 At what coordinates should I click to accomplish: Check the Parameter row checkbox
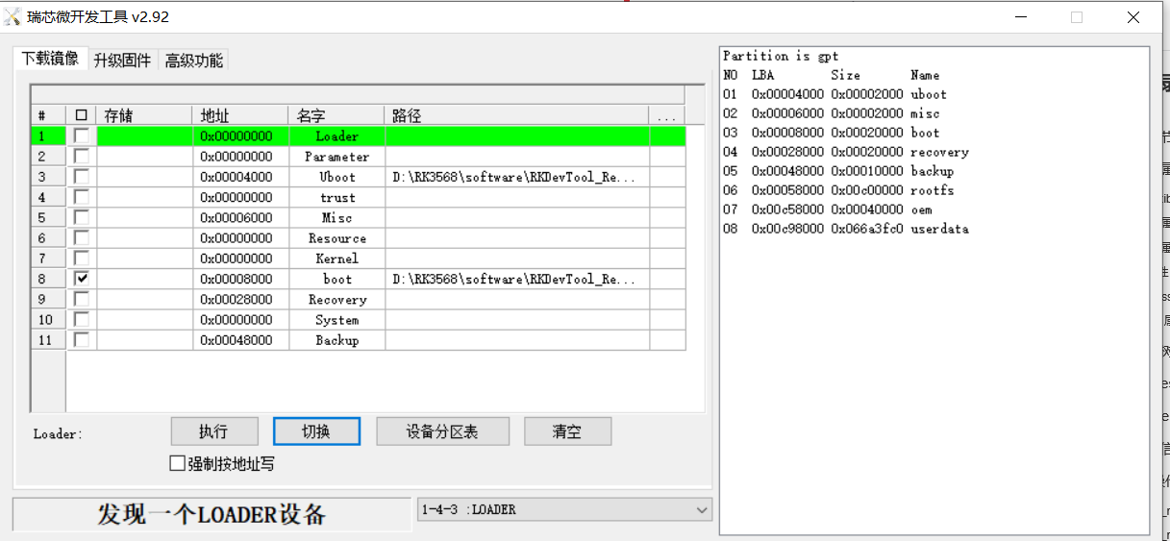click(82, 156)
